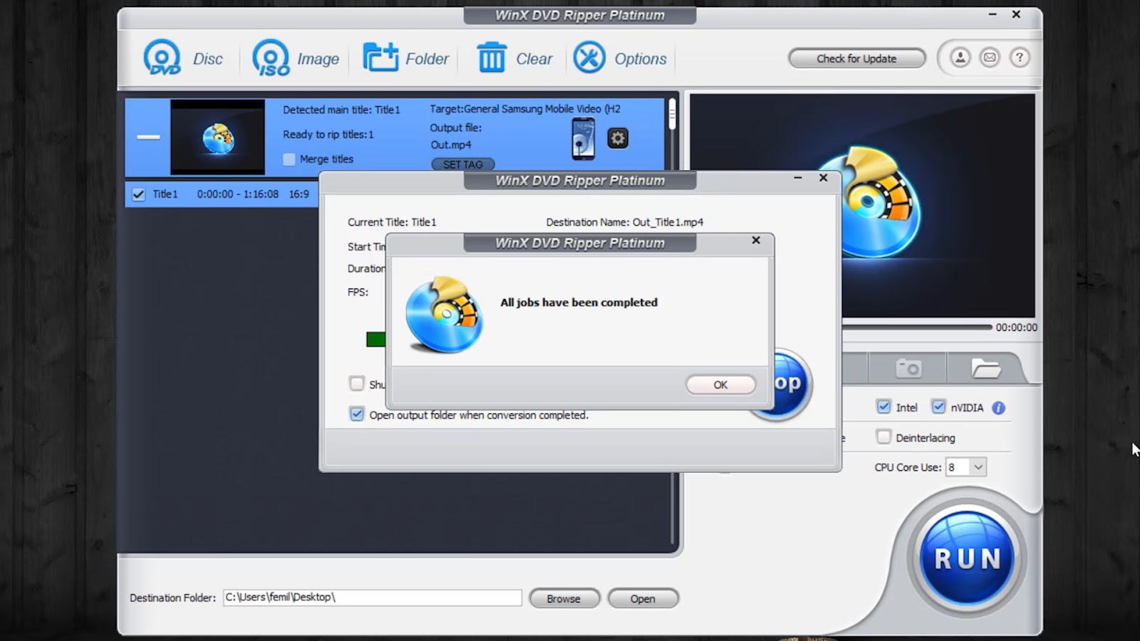Screen dimensions: 1140x641
Task: Toggle the Title1 checkbox
Action: click(138, 194)
